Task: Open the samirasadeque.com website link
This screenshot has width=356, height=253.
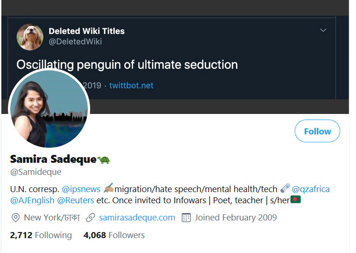Action: (x=137, y=218)
